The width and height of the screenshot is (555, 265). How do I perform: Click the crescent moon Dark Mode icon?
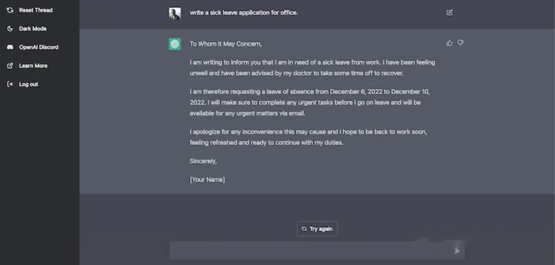10,29
